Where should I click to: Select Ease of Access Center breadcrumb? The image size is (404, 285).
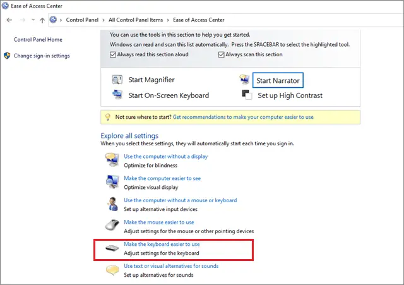[199, 20]
